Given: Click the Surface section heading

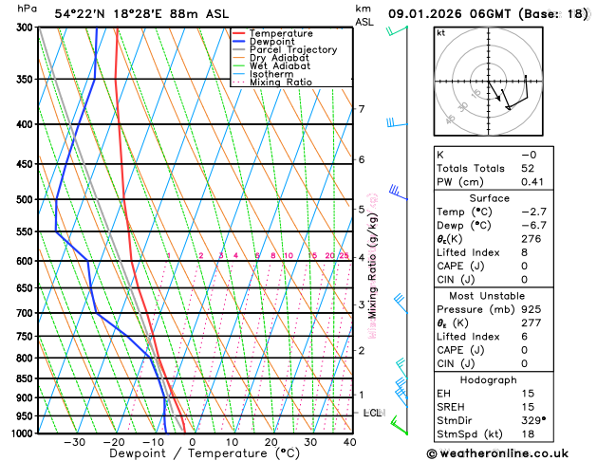Looking at the screenshot, I should pos(489,198).
